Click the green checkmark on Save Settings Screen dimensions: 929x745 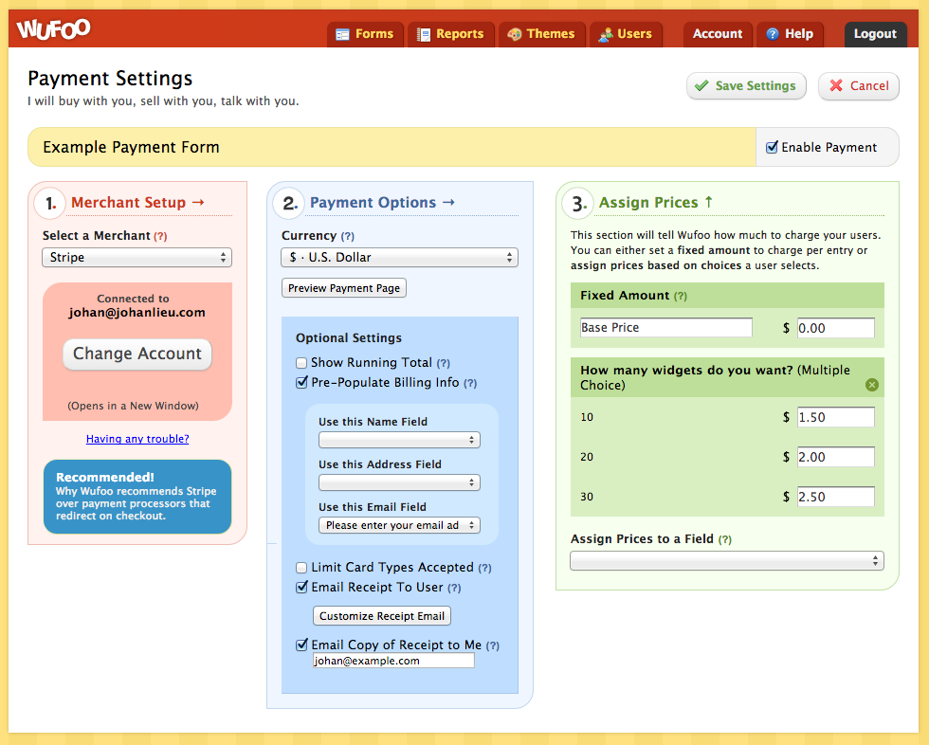click(701, 86)
